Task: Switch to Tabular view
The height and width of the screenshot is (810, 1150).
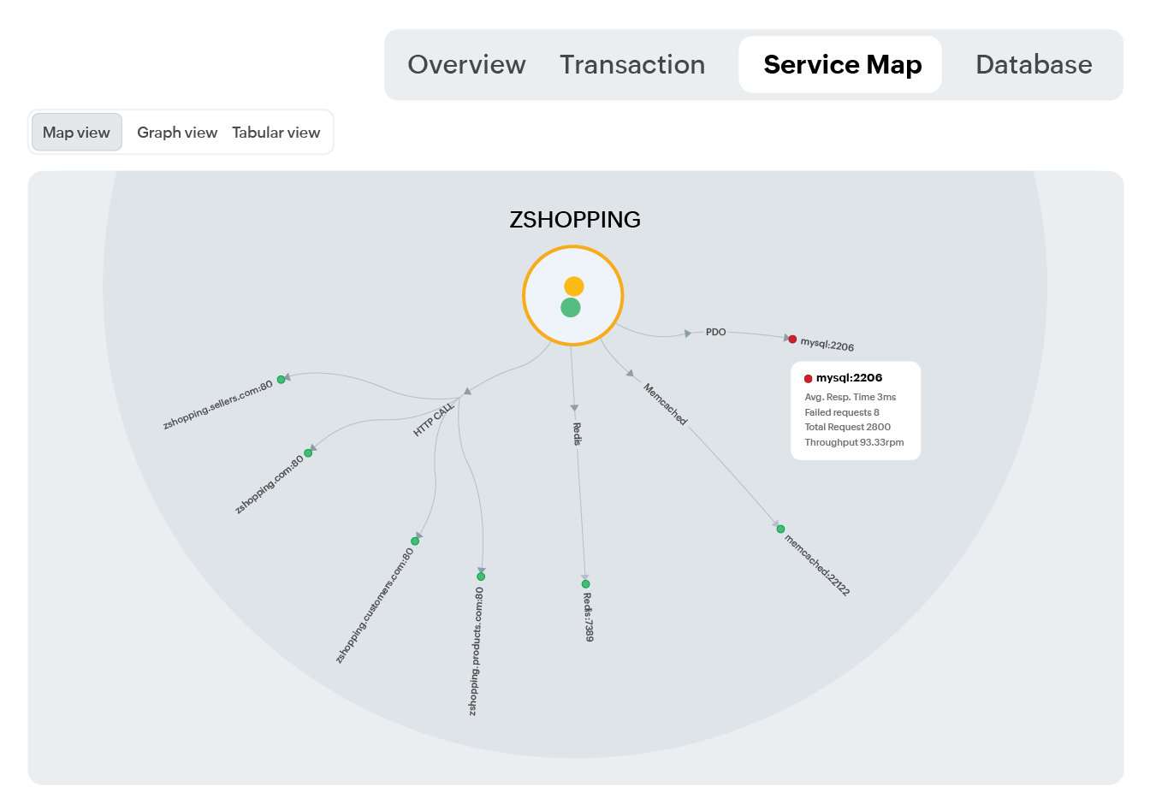Action: point(276,133)
